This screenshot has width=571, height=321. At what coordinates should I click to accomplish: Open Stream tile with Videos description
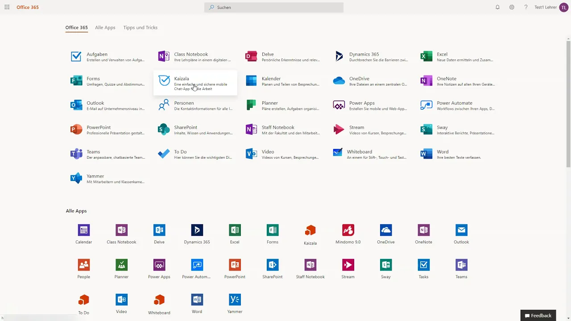click(x=370, y=130)
